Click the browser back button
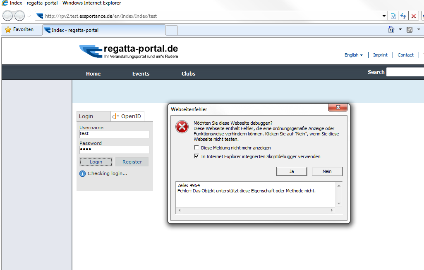Image resolution: width=424 pixels, height=270 pixels. (8, 16)
